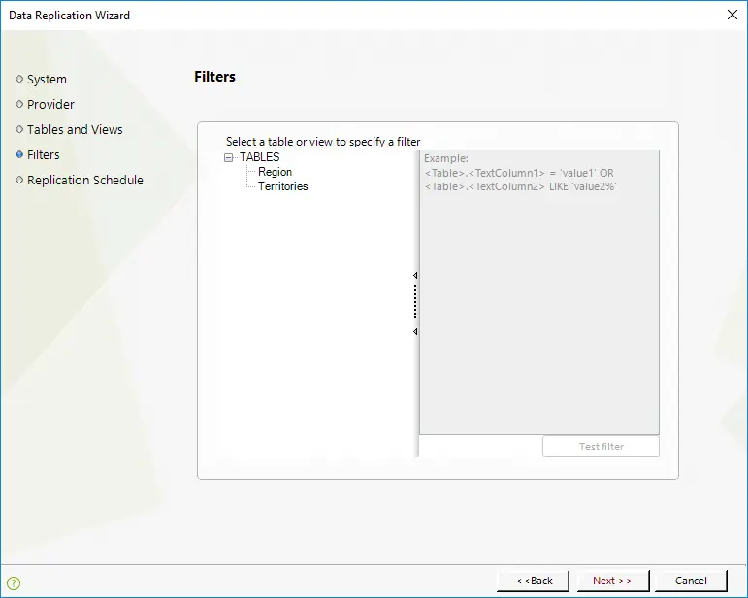Go to the Provider wizard step
Image resolution: width=748 pixels, height=598 pixels.
pyautogui.click(x=50, y=105)
